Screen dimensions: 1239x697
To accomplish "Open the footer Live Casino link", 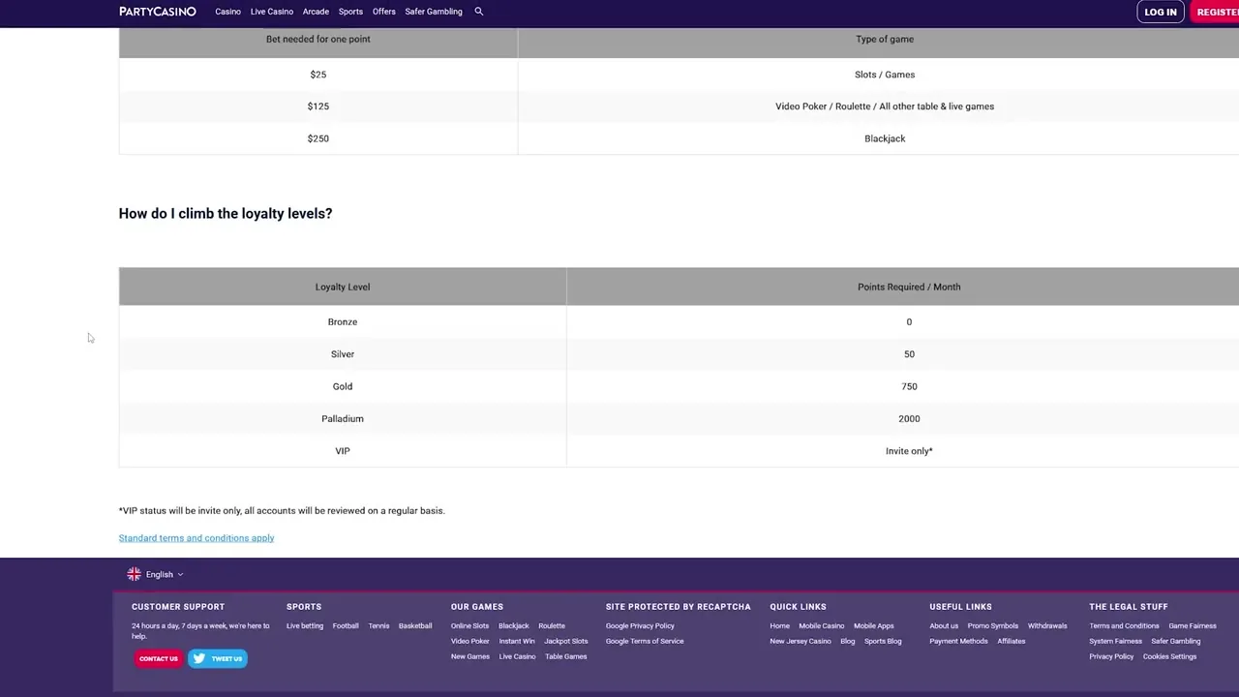I will 517,656.
